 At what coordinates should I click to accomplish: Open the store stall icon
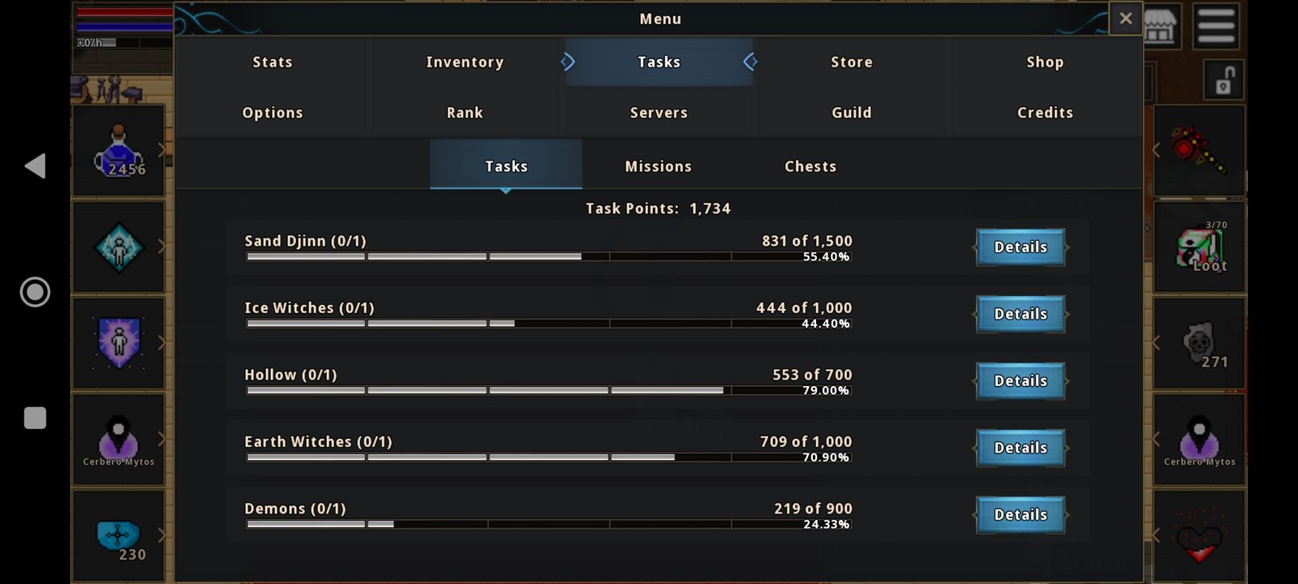1160,25
